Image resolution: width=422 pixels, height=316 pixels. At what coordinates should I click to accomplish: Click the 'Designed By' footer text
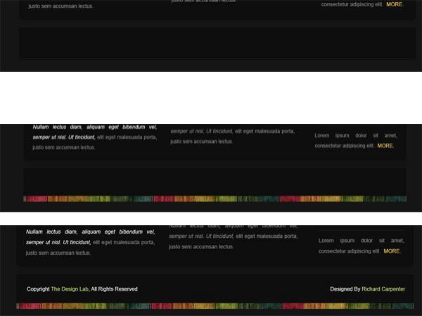point(345,289)
